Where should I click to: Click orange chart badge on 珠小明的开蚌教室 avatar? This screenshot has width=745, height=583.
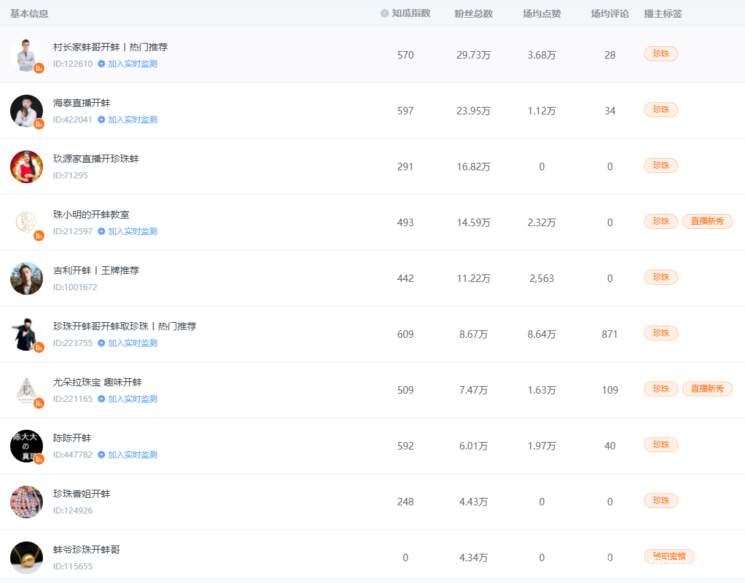[x=39, y=235]
